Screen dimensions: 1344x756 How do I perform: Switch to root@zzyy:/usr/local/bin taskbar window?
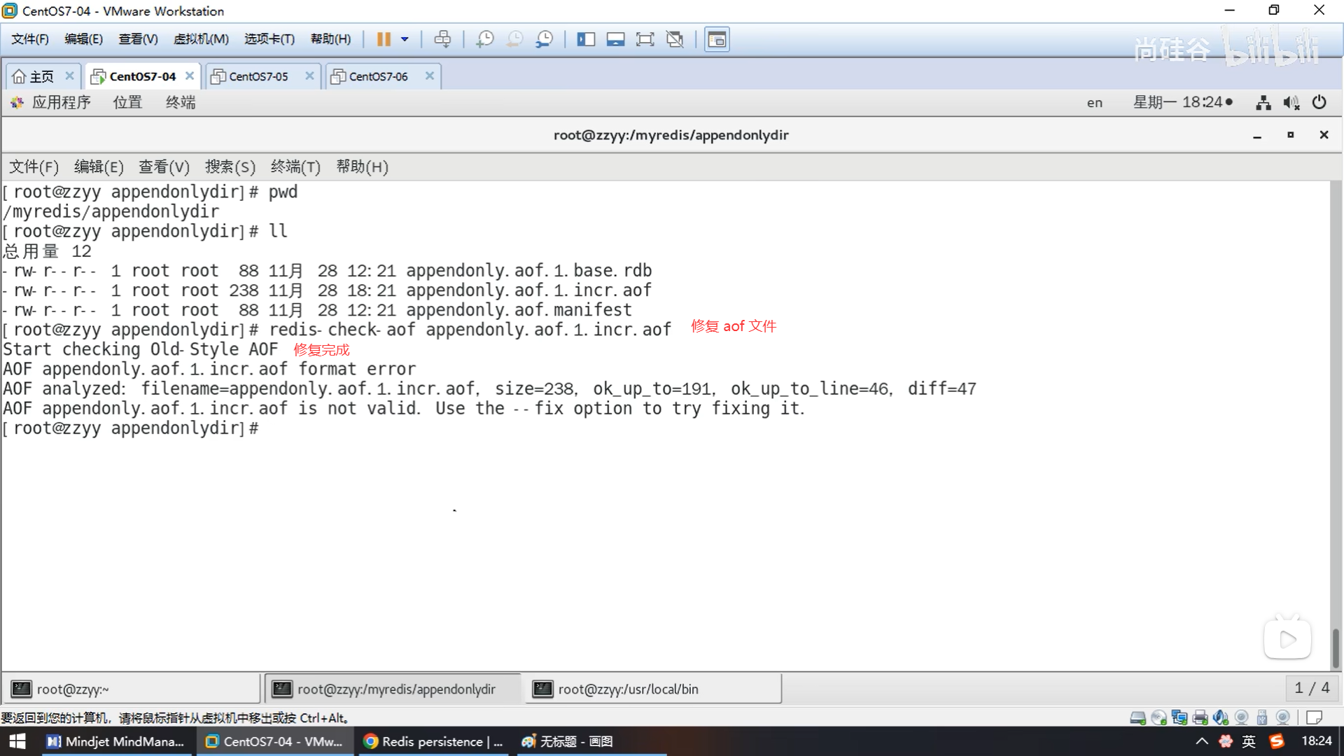click(x=627, y=689)
